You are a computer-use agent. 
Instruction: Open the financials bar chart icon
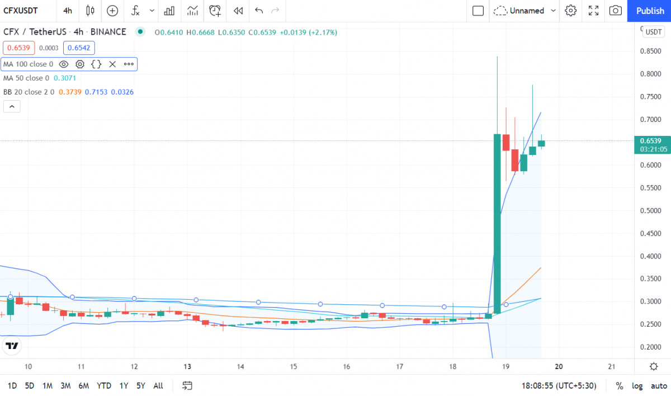tap(169, 11)
